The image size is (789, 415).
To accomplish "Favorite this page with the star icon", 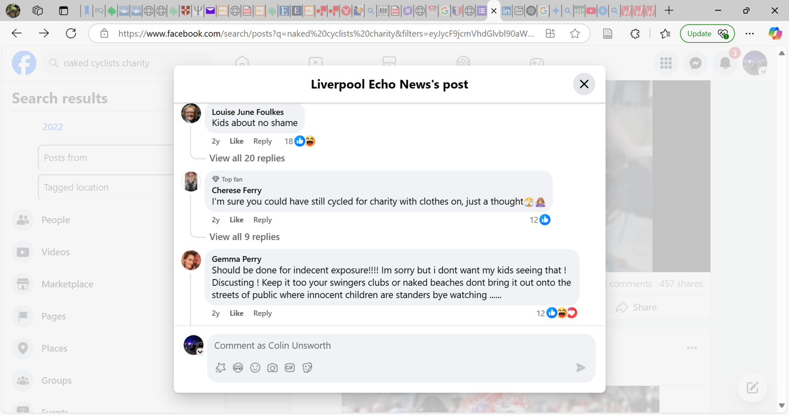I will point(575,33).
